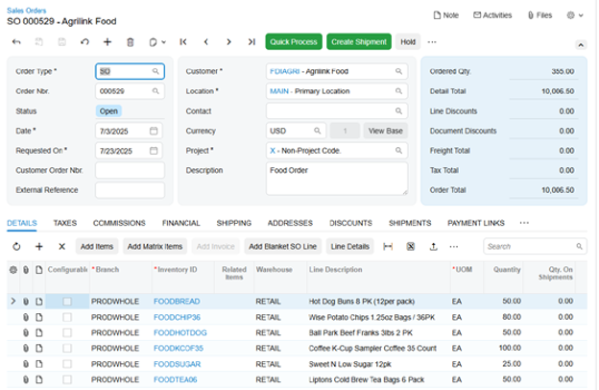Click the External Reference field

(x=130, y=190)
